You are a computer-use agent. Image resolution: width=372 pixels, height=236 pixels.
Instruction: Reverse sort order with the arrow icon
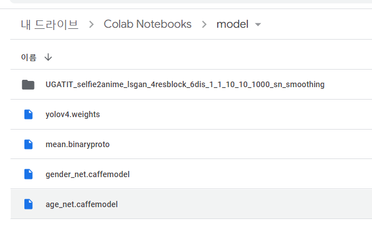click(48, 57)
